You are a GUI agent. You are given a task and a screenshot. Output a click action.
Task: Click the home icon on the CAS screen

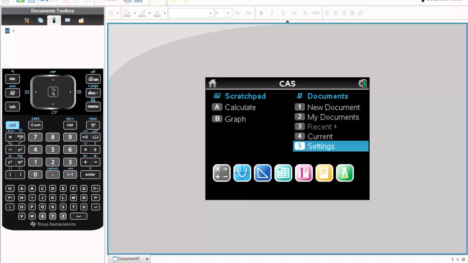coord(212,84)
